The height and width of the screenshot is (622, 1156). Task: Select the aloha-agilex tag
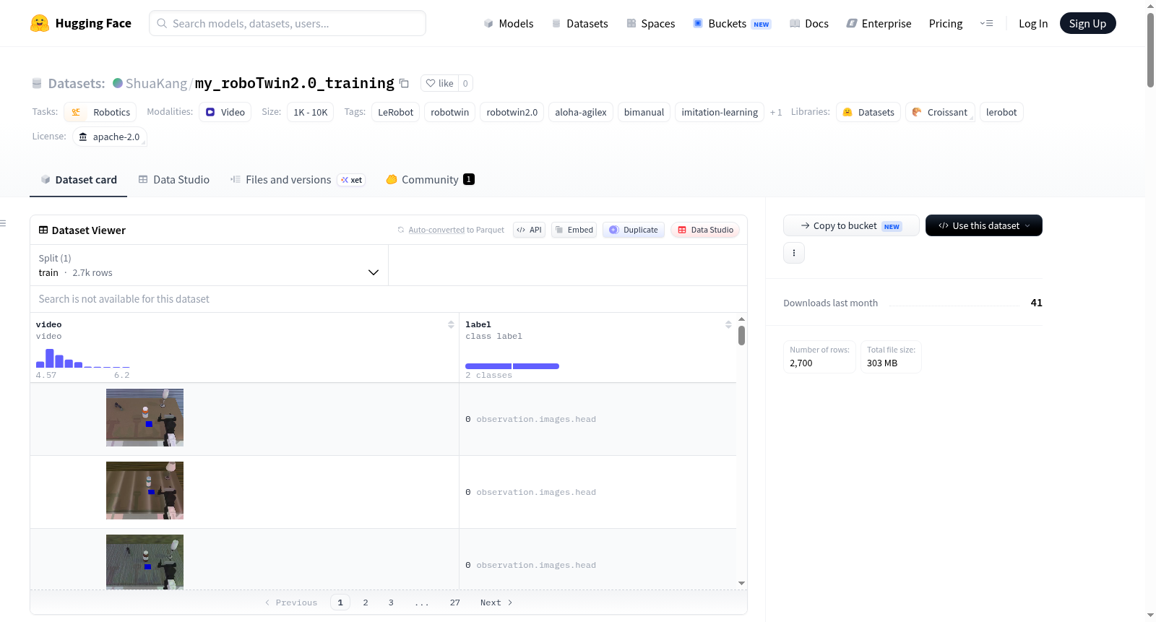[x=581, y=112]
